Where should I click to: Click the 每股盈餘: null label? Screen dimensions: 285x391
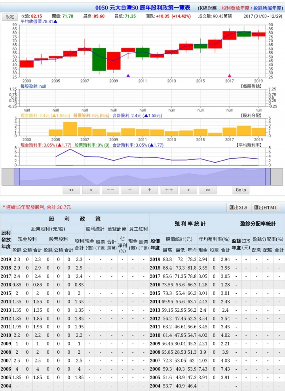pos(33,86)
